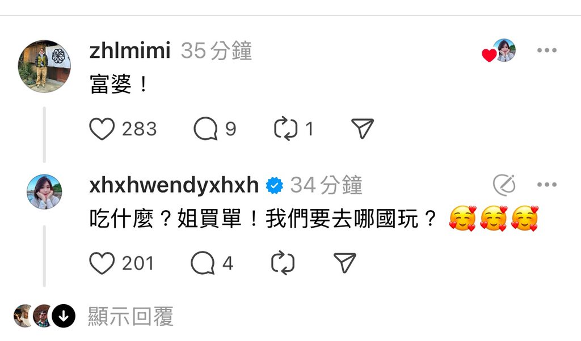The height and width of the screenshot is (341, 581).
Task: Open more options for zhlmimi's comment
Action: [547, 50]
